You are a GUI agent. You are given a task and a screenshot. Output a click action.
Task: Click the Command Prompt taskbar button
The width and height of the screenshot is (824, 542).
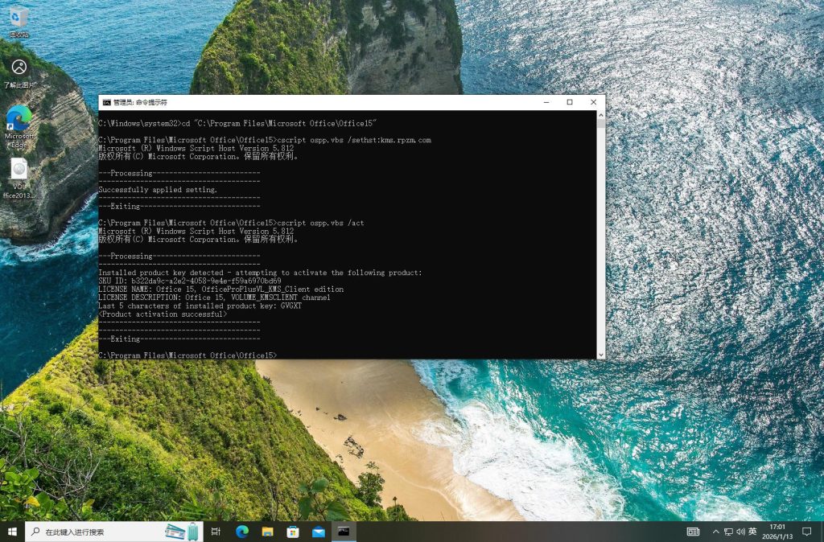[x=344, y=532]
